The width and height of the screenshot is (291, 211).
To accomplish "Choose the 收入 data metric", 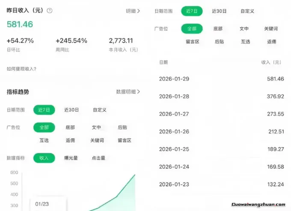I will (x=44, y=158).
